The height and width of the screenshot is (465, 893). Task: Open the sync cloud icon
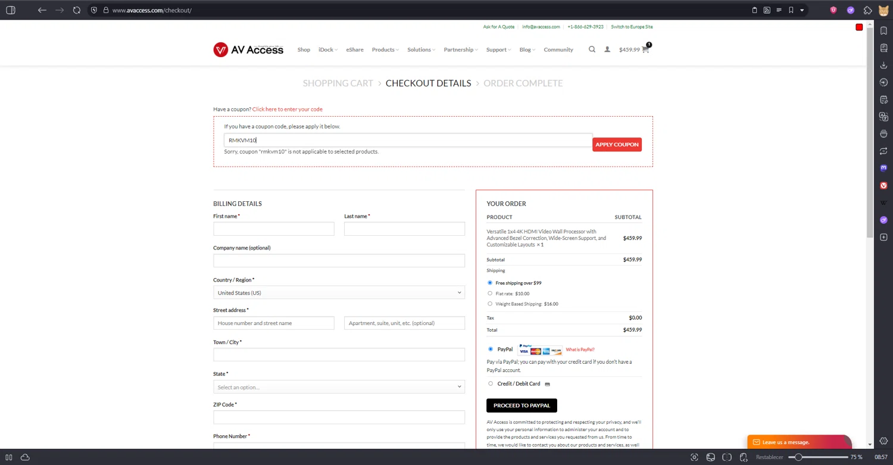(25, 457)
